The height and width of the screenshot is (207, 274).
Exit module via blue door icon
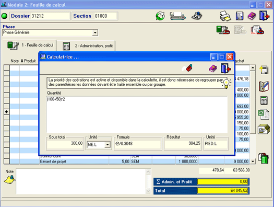[x=264, y=16]
